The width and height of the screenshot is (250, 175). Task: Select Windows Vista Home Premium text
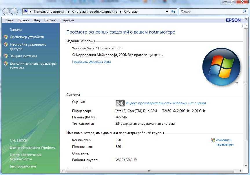(x=97, y=48)
